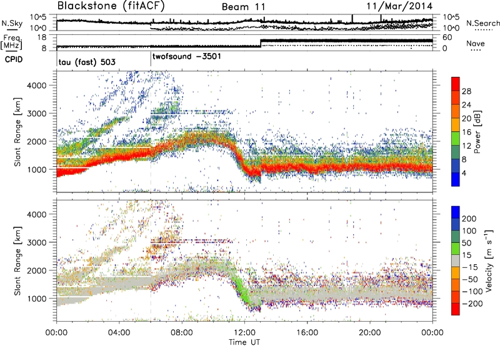Click the 'Beam 11' label
This screenshot has width=500, height=346.
pyautogui.click(x=244, y=7)
